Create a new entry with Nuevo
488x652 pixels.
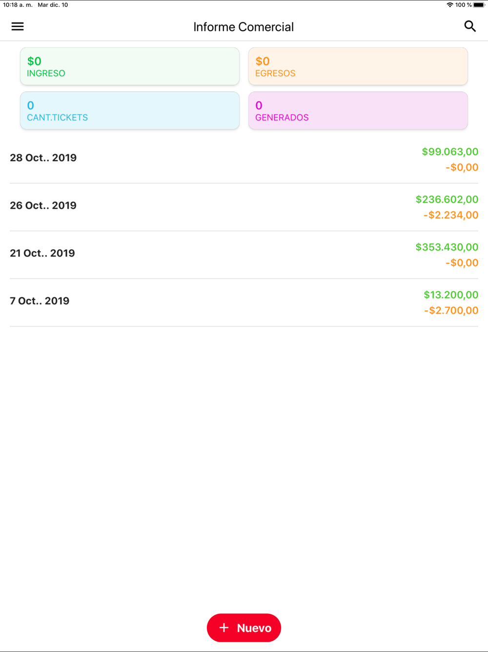tap(244, 628)
